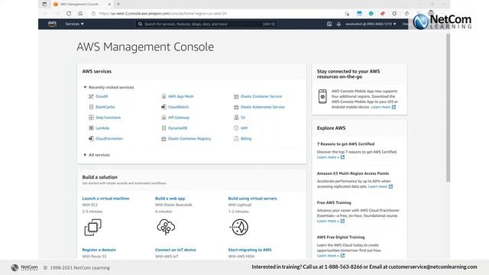Open Learn more for S3 Multi-Region Access Points
The width and height of the screenshot is (489, 275).
381,186
